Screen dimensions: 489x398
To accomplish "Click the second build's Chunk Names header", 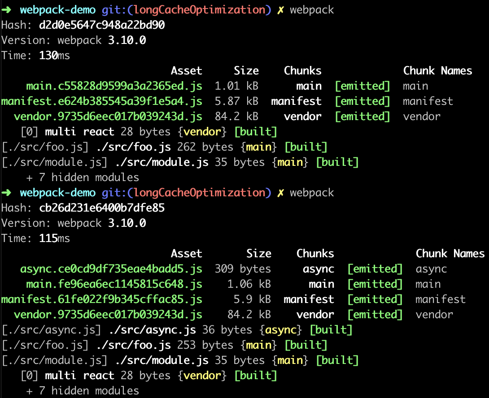I will 450,254.
